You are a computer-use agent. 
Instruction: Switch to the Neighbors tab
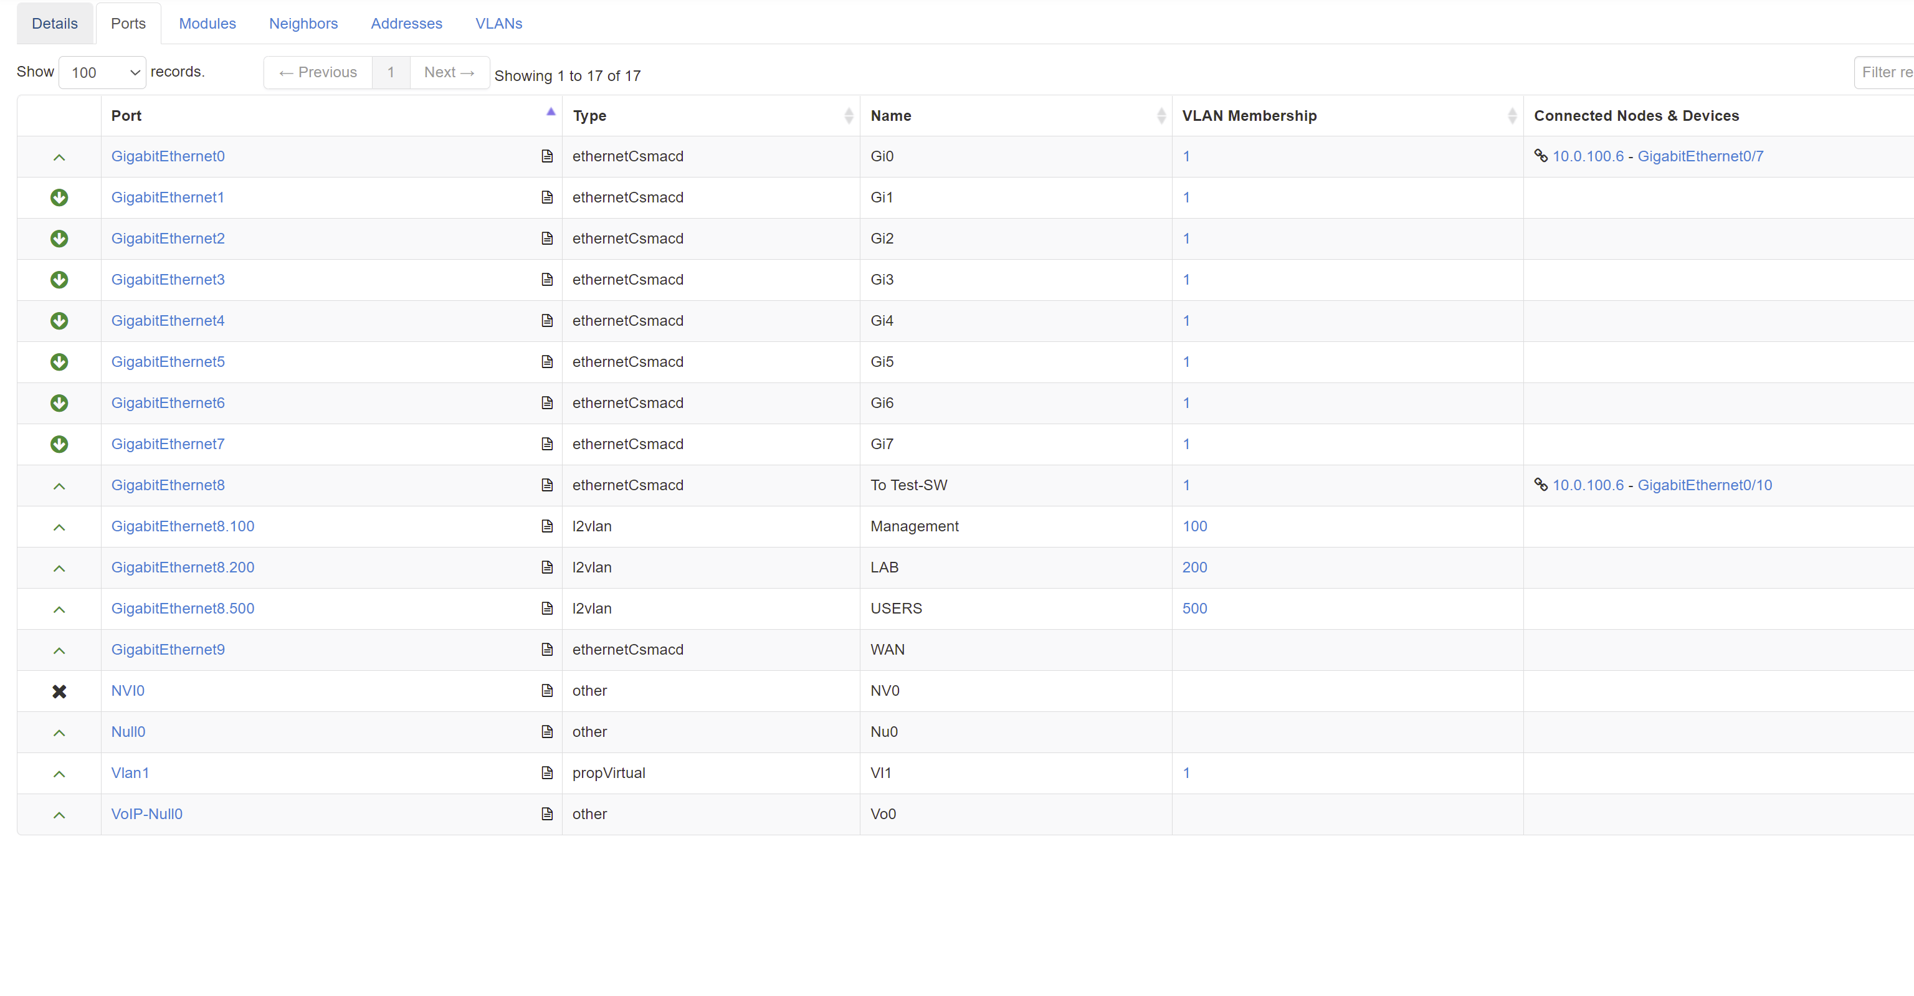[303, 23]
